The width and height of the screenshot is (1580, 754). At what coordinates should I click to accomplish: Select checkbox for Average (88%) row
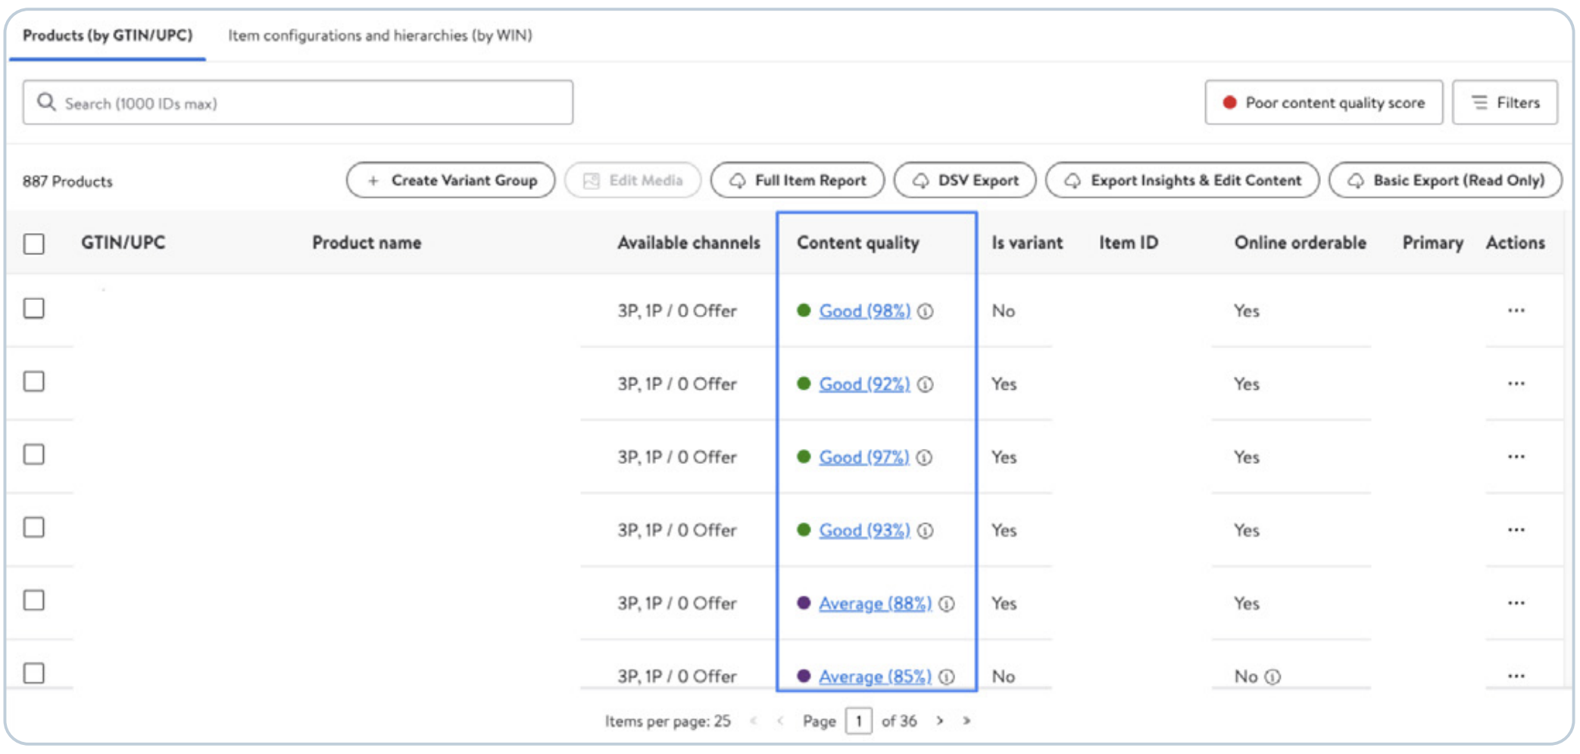[x=34, y=600]
